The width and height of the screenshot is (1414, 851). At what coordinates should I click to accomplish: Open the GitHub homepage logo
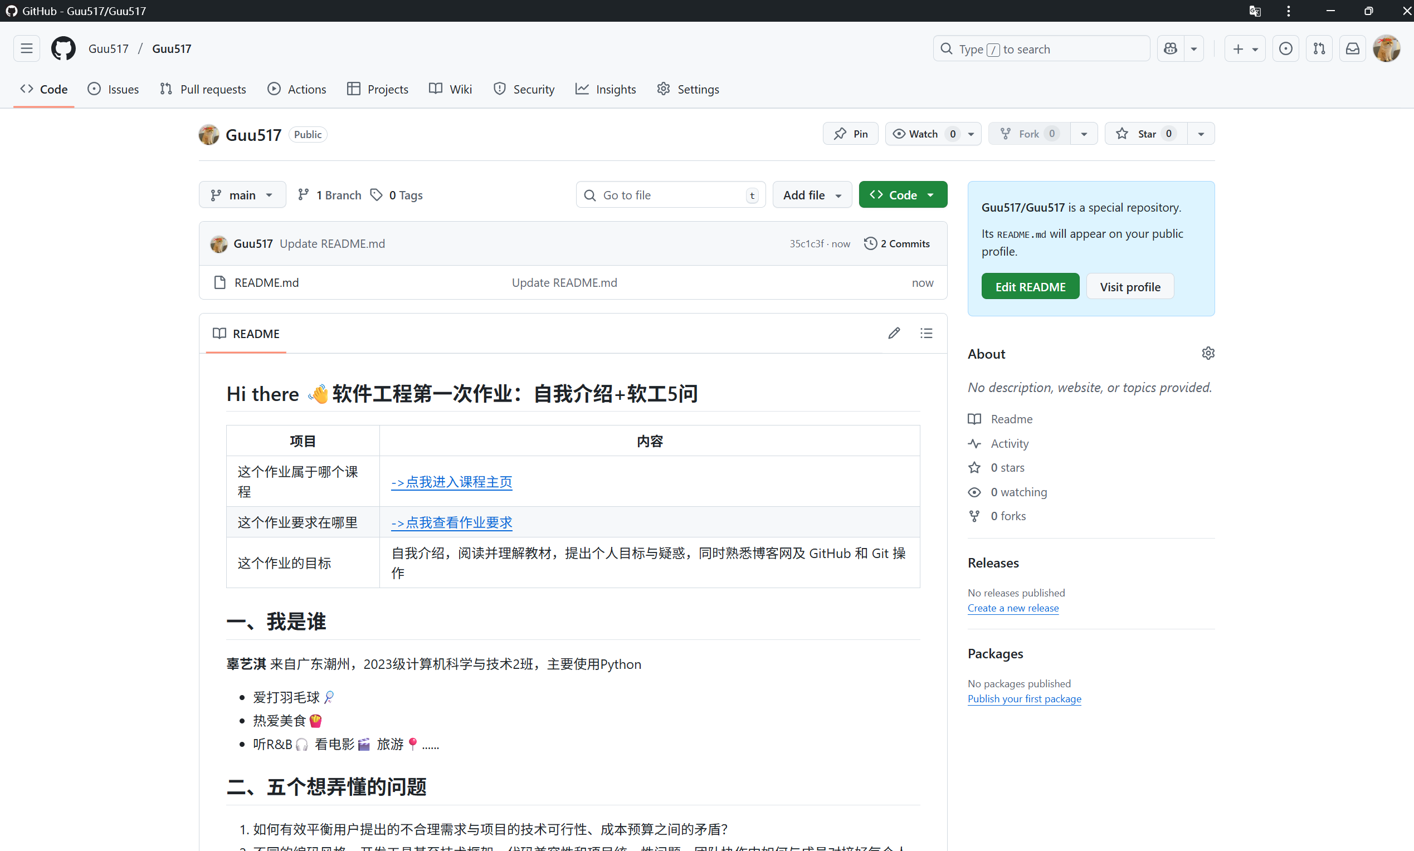click(x=63, y=49)
